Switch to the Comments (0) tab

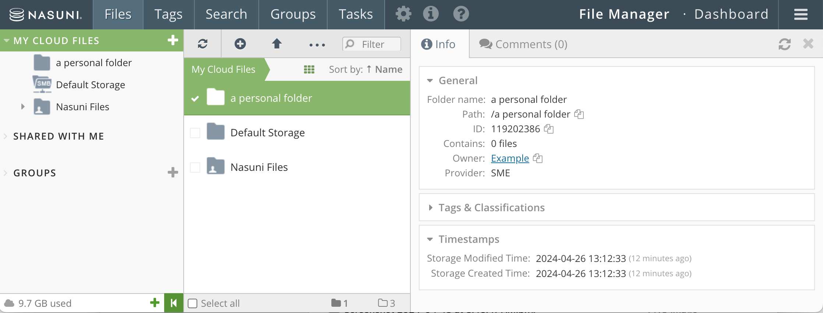point(523,44)
